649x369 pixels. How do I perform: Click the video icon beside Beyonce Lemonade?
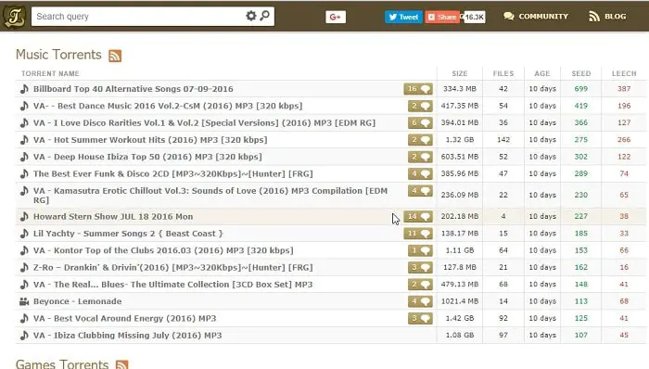coord(24,301)
